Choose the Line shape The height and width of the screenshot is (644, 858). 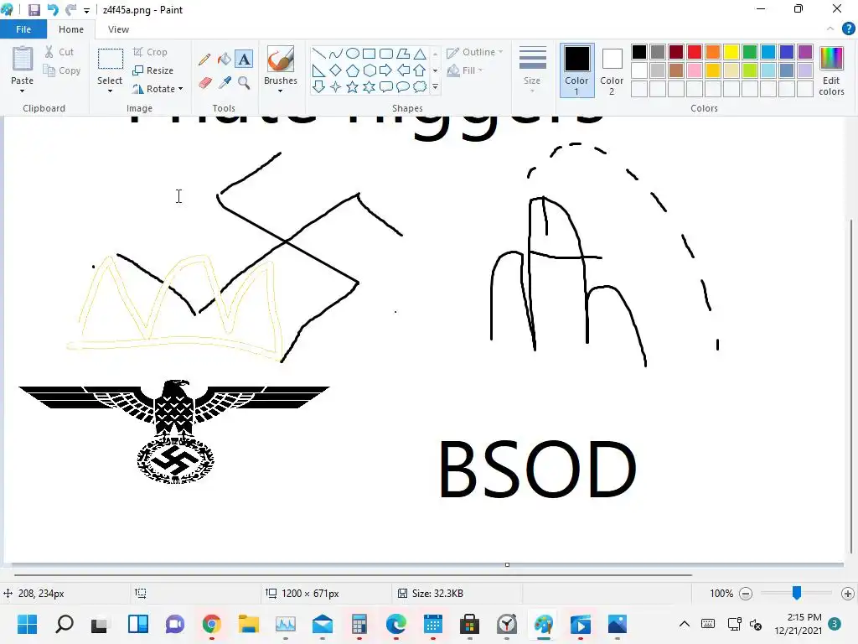click(318, 54)
